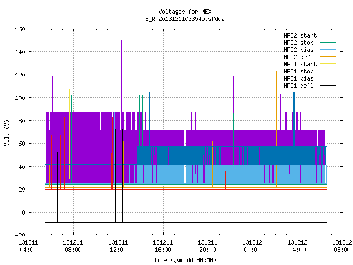353x265 pixels.
Task: Click the x-axis label 131211 12:00
Action: [118, 246]
